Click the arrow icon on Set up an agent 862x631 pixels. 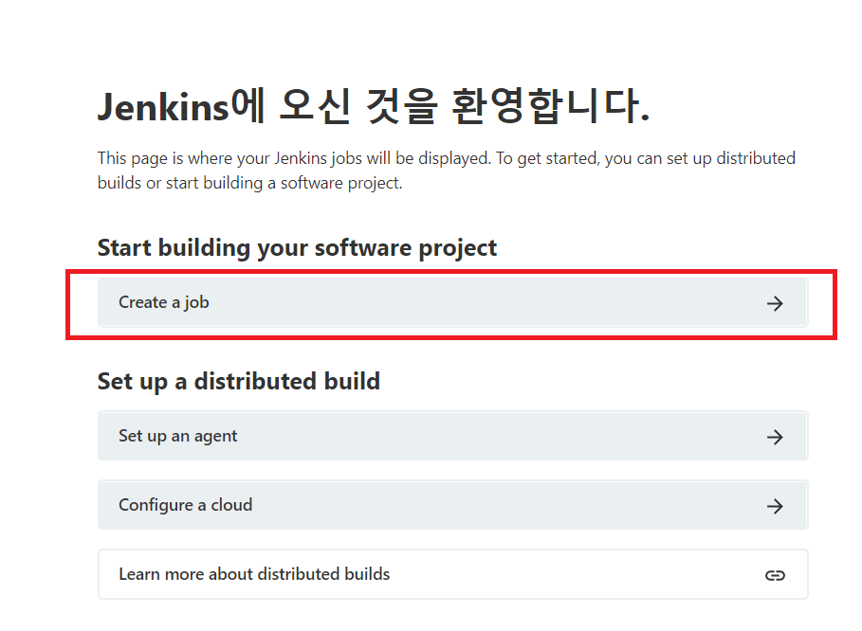coord(775,437)
